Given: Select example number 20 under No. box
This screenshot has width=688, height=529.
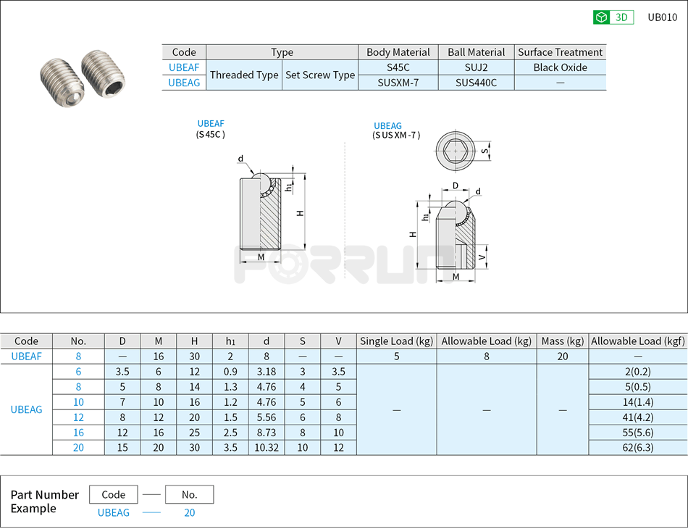Looking at the screenshot, I should (x=190, y=513).
